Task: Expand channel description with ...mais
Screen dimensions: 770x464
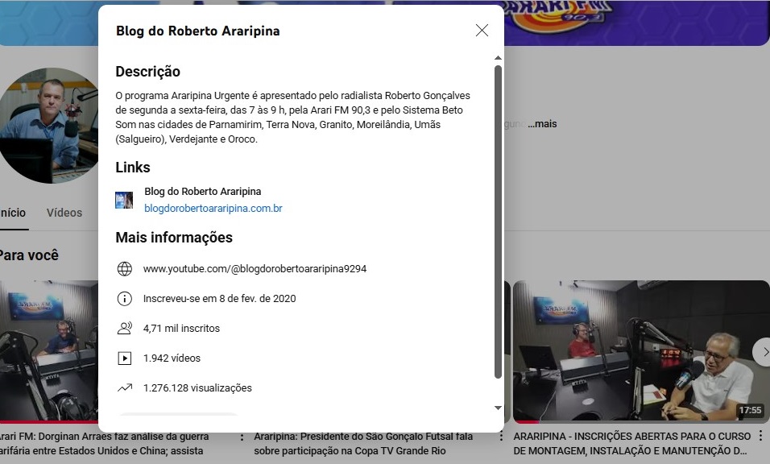Action: (542, 124)
